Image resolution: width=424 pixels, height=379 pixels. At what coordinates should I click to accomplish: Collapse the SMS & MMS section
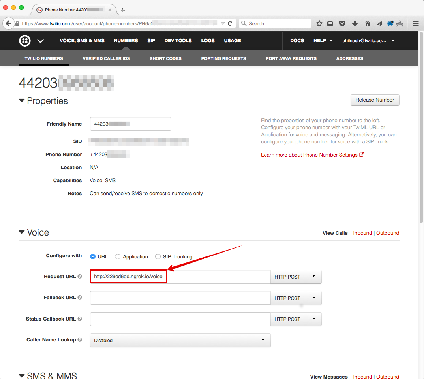22,375
